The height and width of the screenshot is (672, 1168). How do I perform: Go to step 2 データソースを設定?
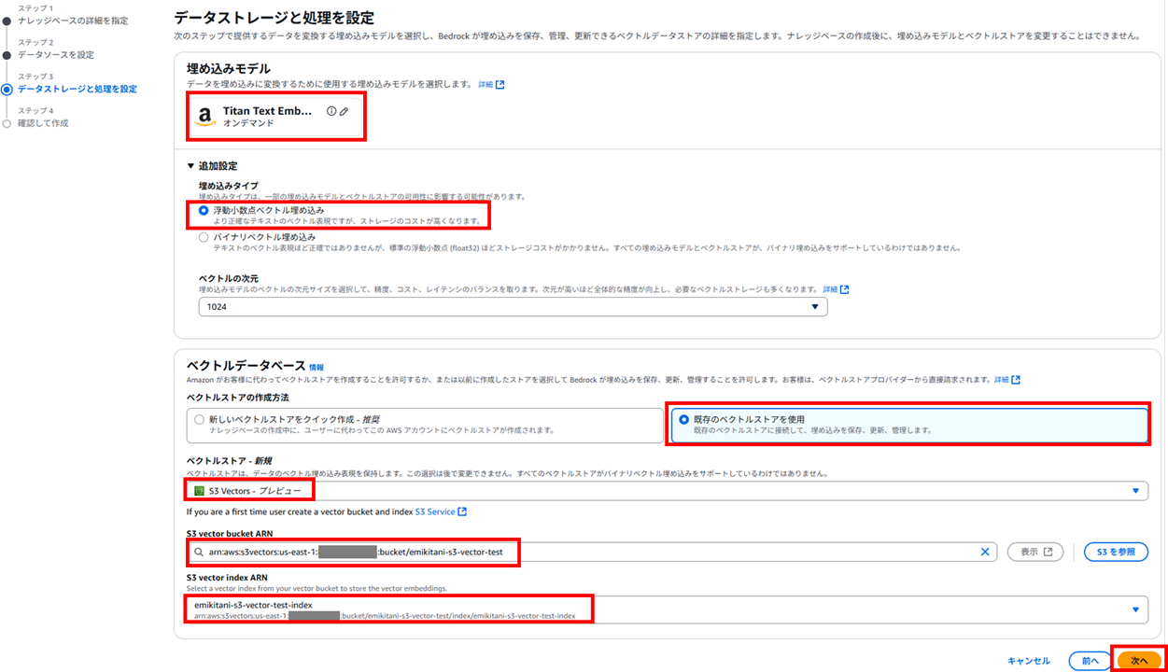pos(56,55)
